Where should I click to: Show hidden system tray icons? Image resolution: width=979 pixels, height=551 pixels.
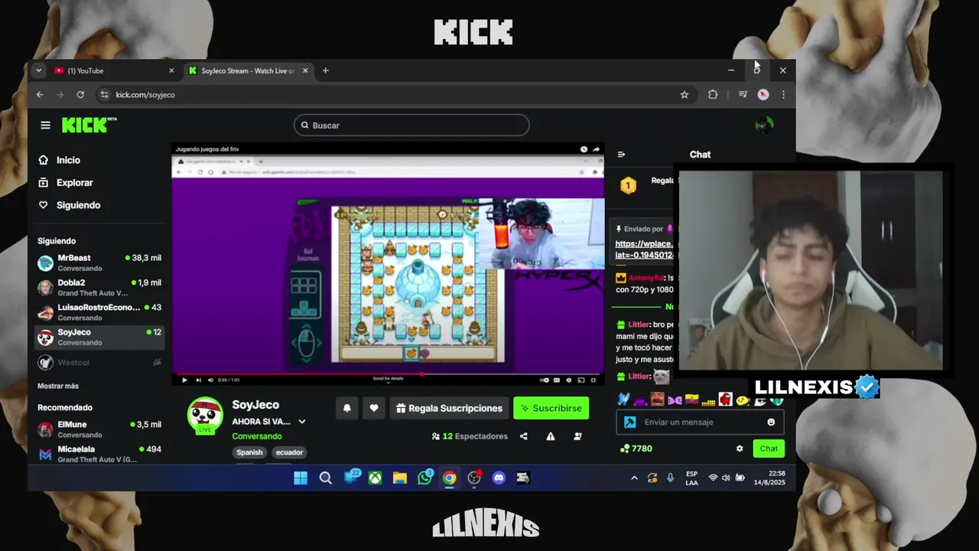634,478
